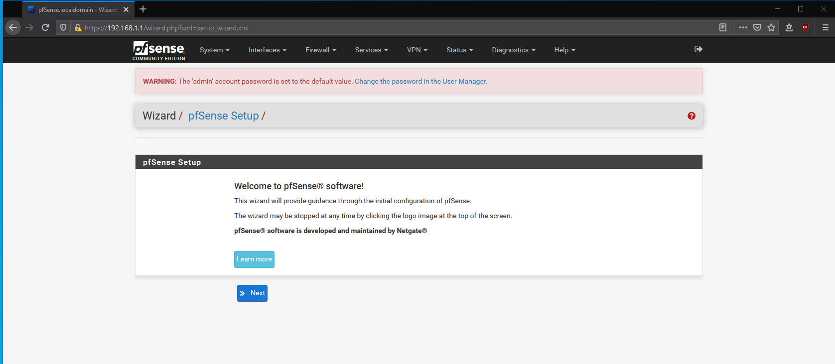This screenshot has width=835, height=364.
Task: Click the insecure connection lock warning icon
Action: 78,27
